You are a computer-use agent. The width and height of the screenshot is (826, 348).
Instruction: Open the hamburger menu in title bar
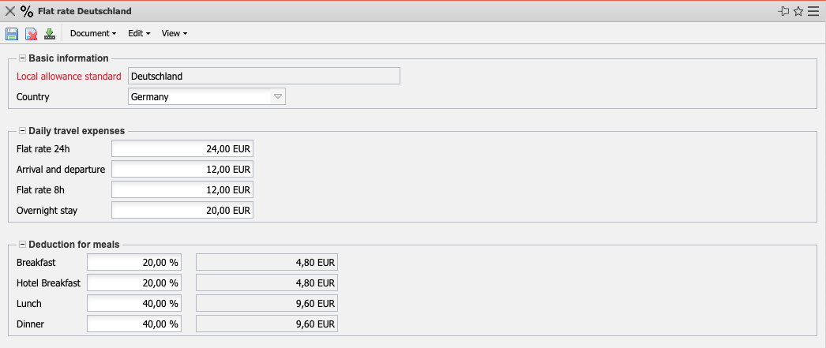[813, 11]
